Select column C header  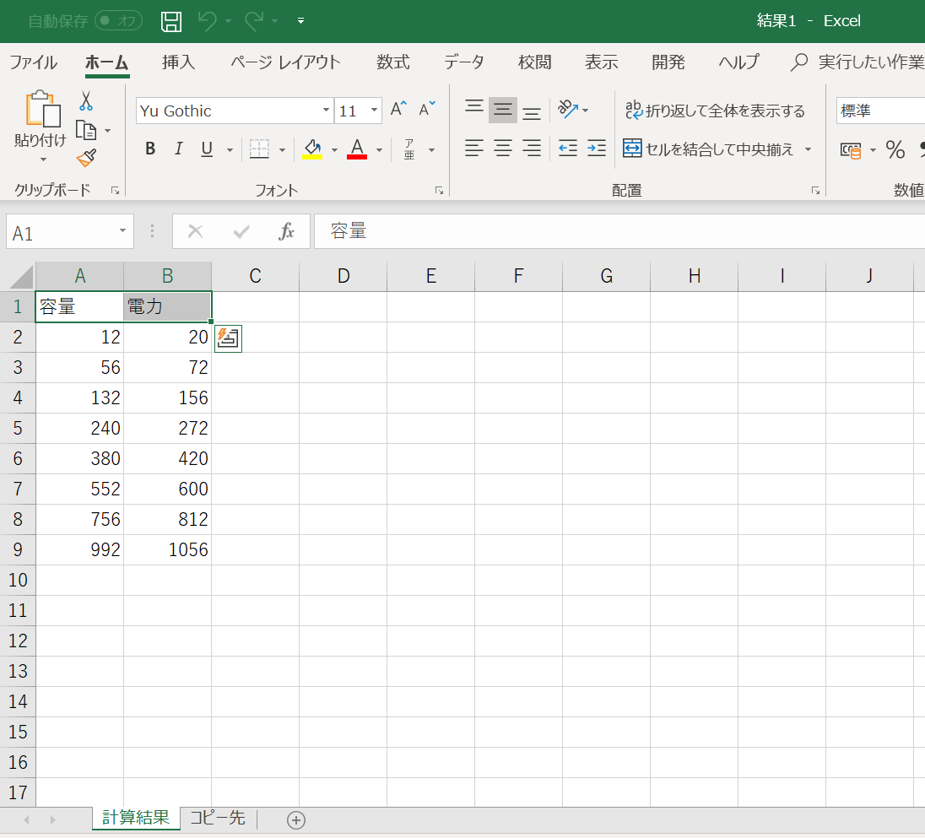[x=255, y=276]
